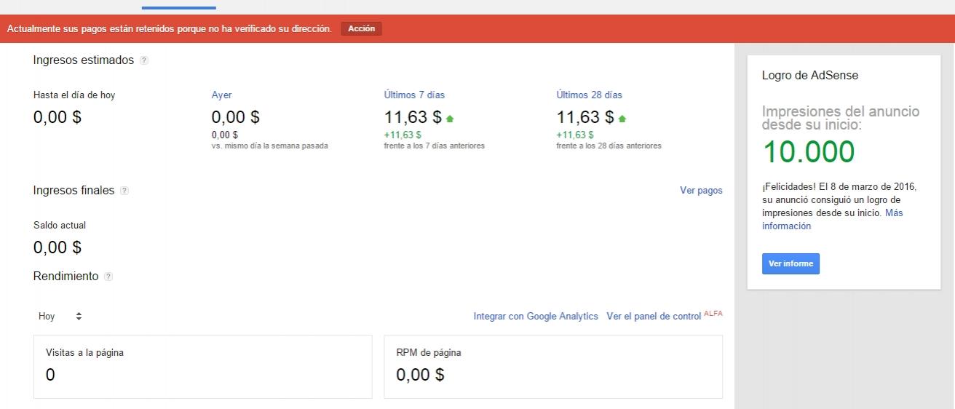Open the Ver pagos link

[701, 191]
